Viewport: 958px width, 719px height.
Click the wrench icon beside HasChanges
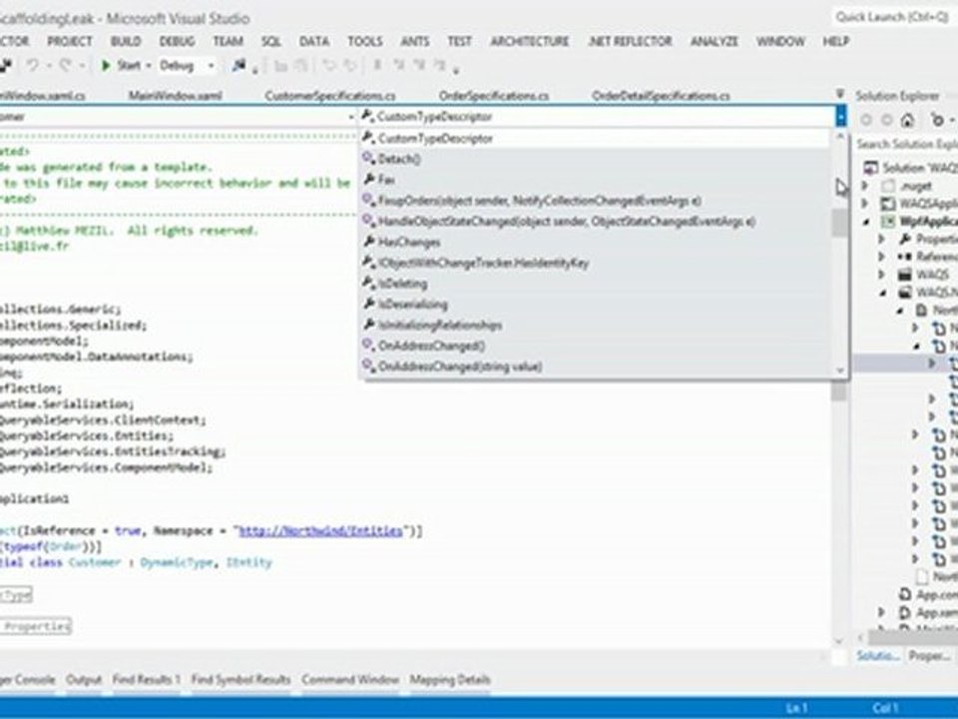369,242
